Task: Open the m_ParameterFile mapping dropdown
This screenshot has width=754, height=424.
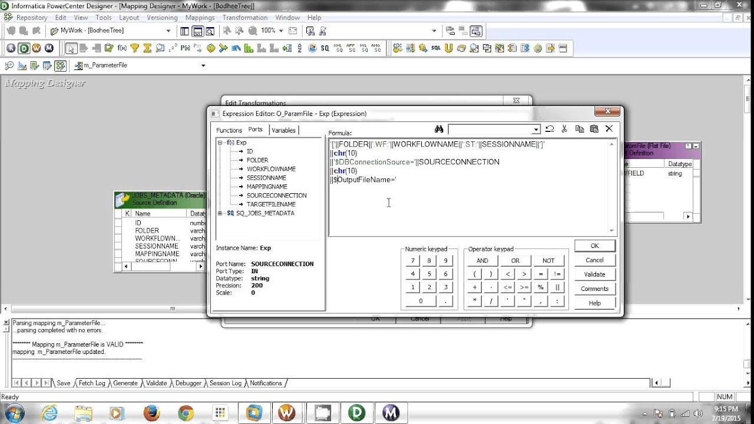Action: pos(203,65)
